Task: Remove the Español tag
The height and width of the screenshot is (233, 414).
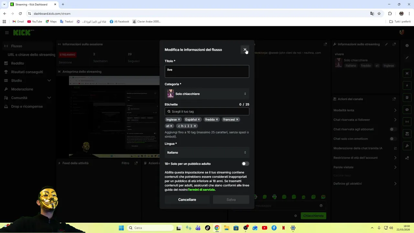Action: [199, 119]
